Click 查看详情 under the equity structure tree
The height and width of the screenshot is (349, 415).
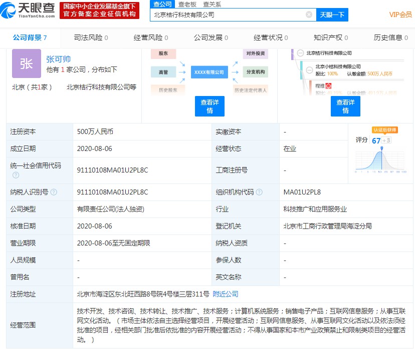tap(345, 106)
